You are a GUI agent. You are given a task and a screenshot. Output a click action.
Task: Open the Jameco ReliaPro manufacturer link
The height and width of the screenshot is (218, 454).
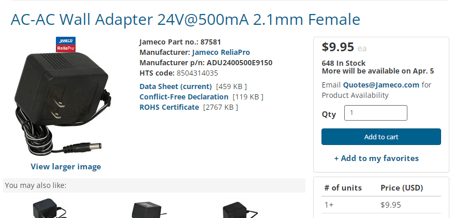221,52
